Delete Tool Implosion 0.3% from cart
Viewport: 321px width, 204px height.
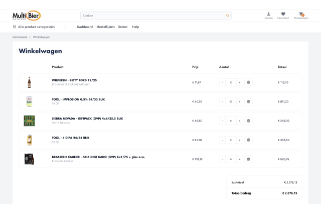pyautogui.click(x=248, y=101)
